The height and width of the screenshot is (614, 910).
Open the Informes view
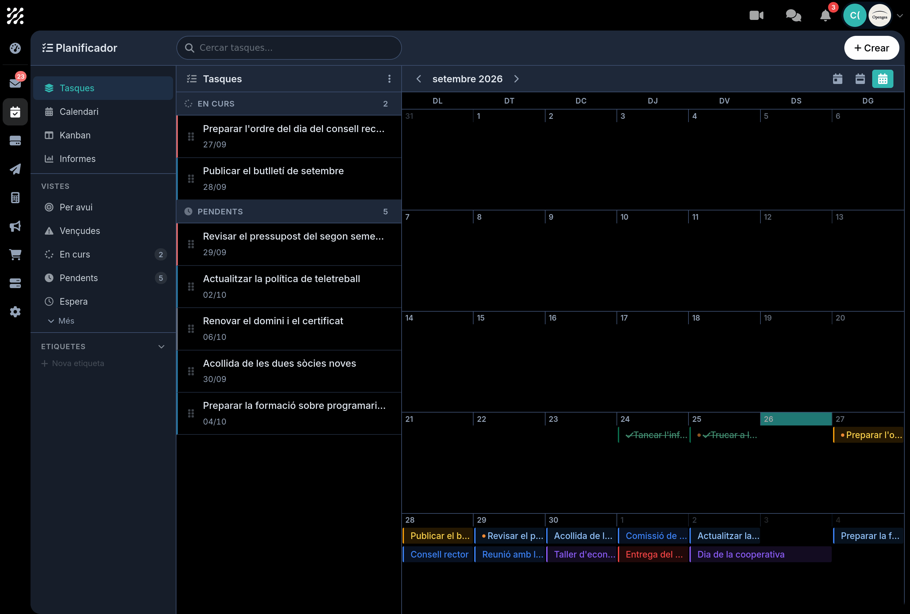click(103, 159)
